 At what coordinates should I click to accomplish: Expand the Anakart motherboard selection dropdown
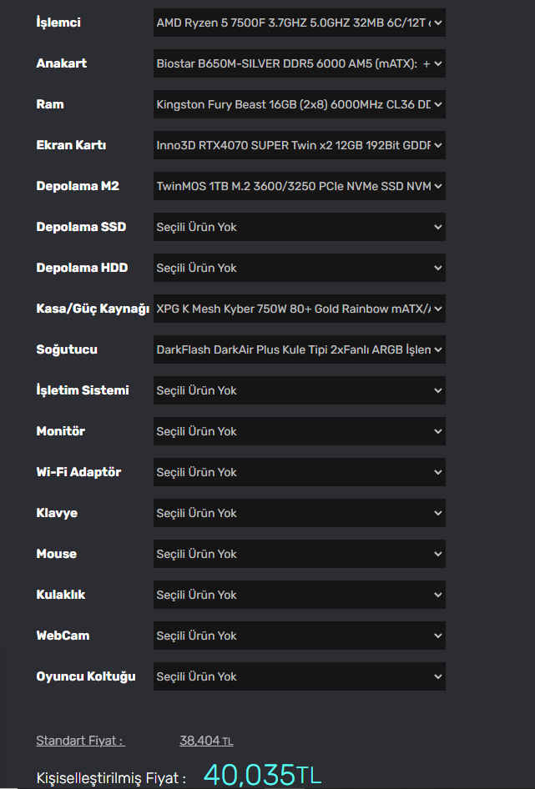coord(299,63)
